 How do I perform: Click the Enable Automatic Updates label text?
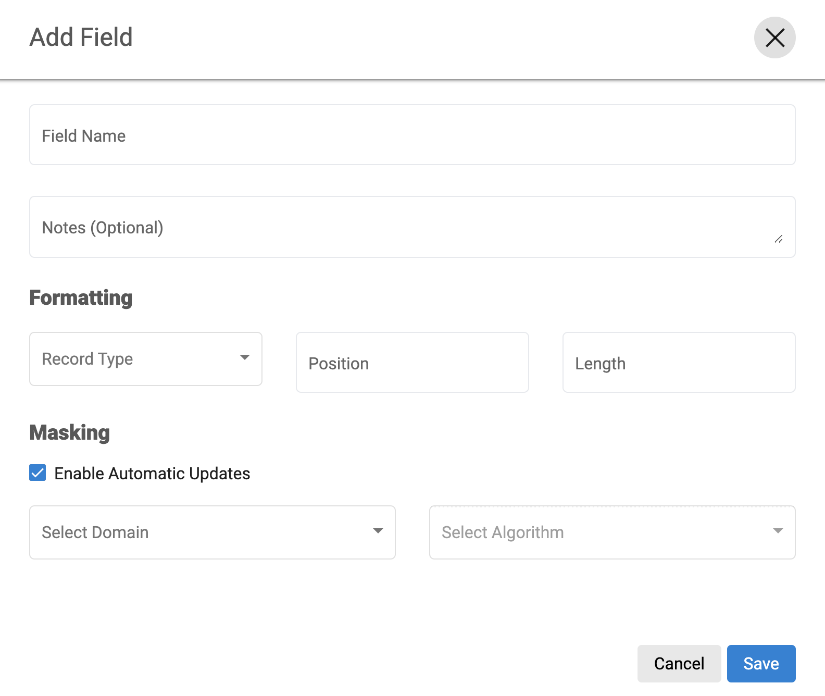[152, 474]
